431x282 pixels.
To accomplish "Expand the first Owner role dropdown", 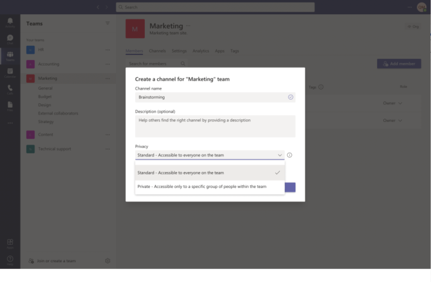I will (x=392, y=103).
